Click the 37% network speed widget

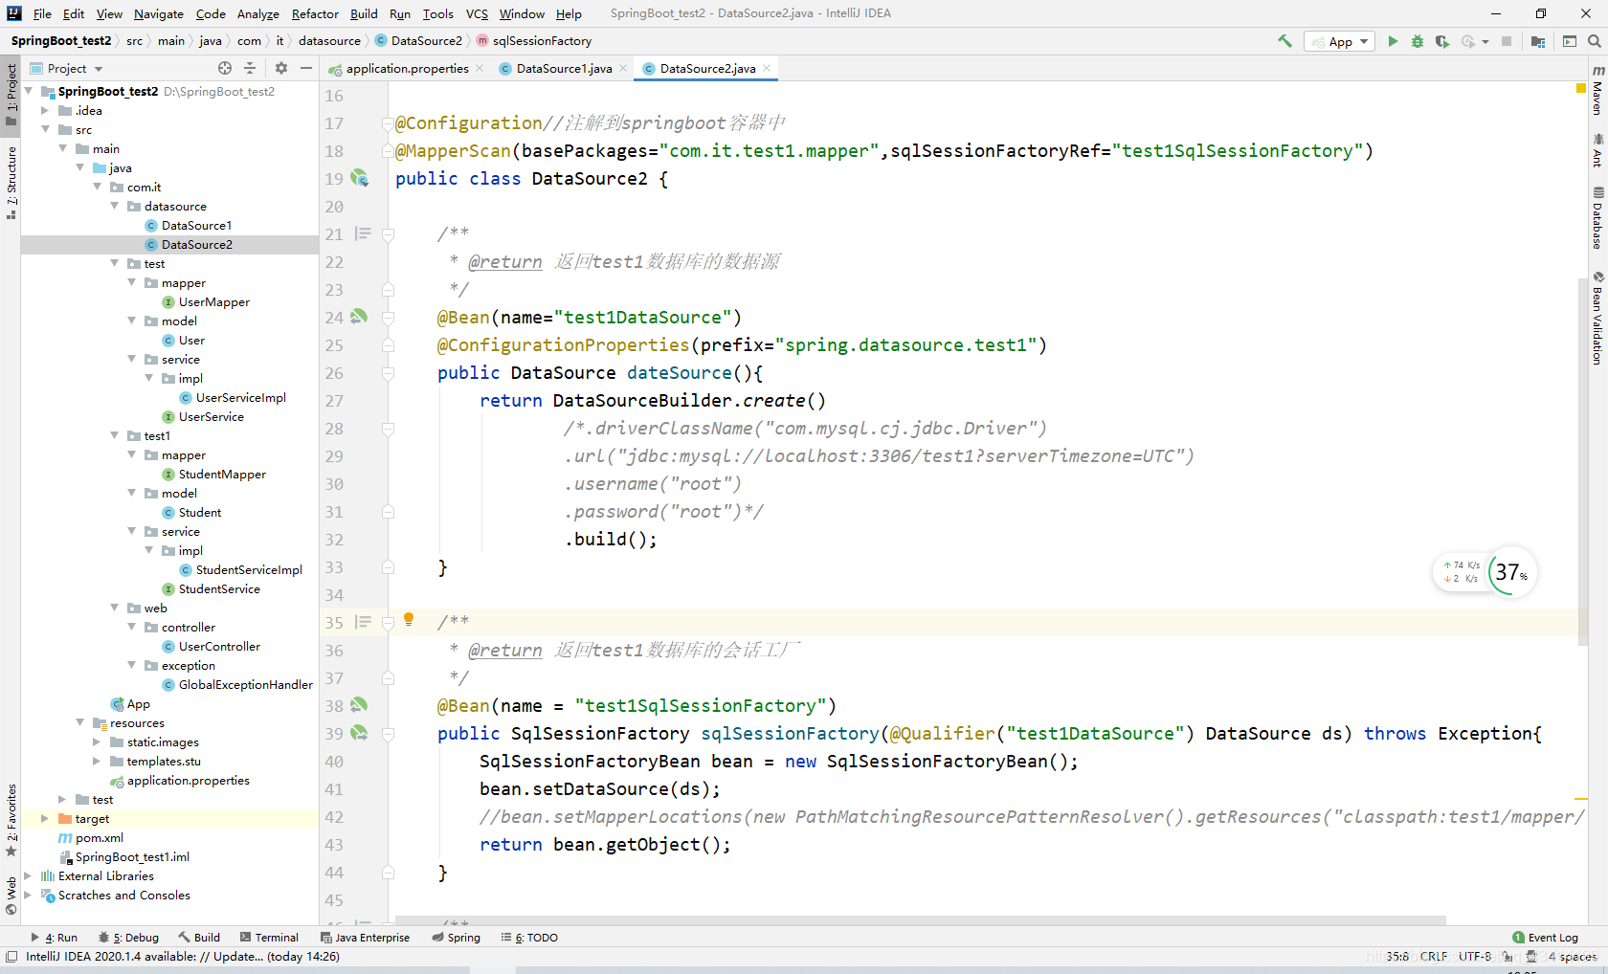[1512, 572]
